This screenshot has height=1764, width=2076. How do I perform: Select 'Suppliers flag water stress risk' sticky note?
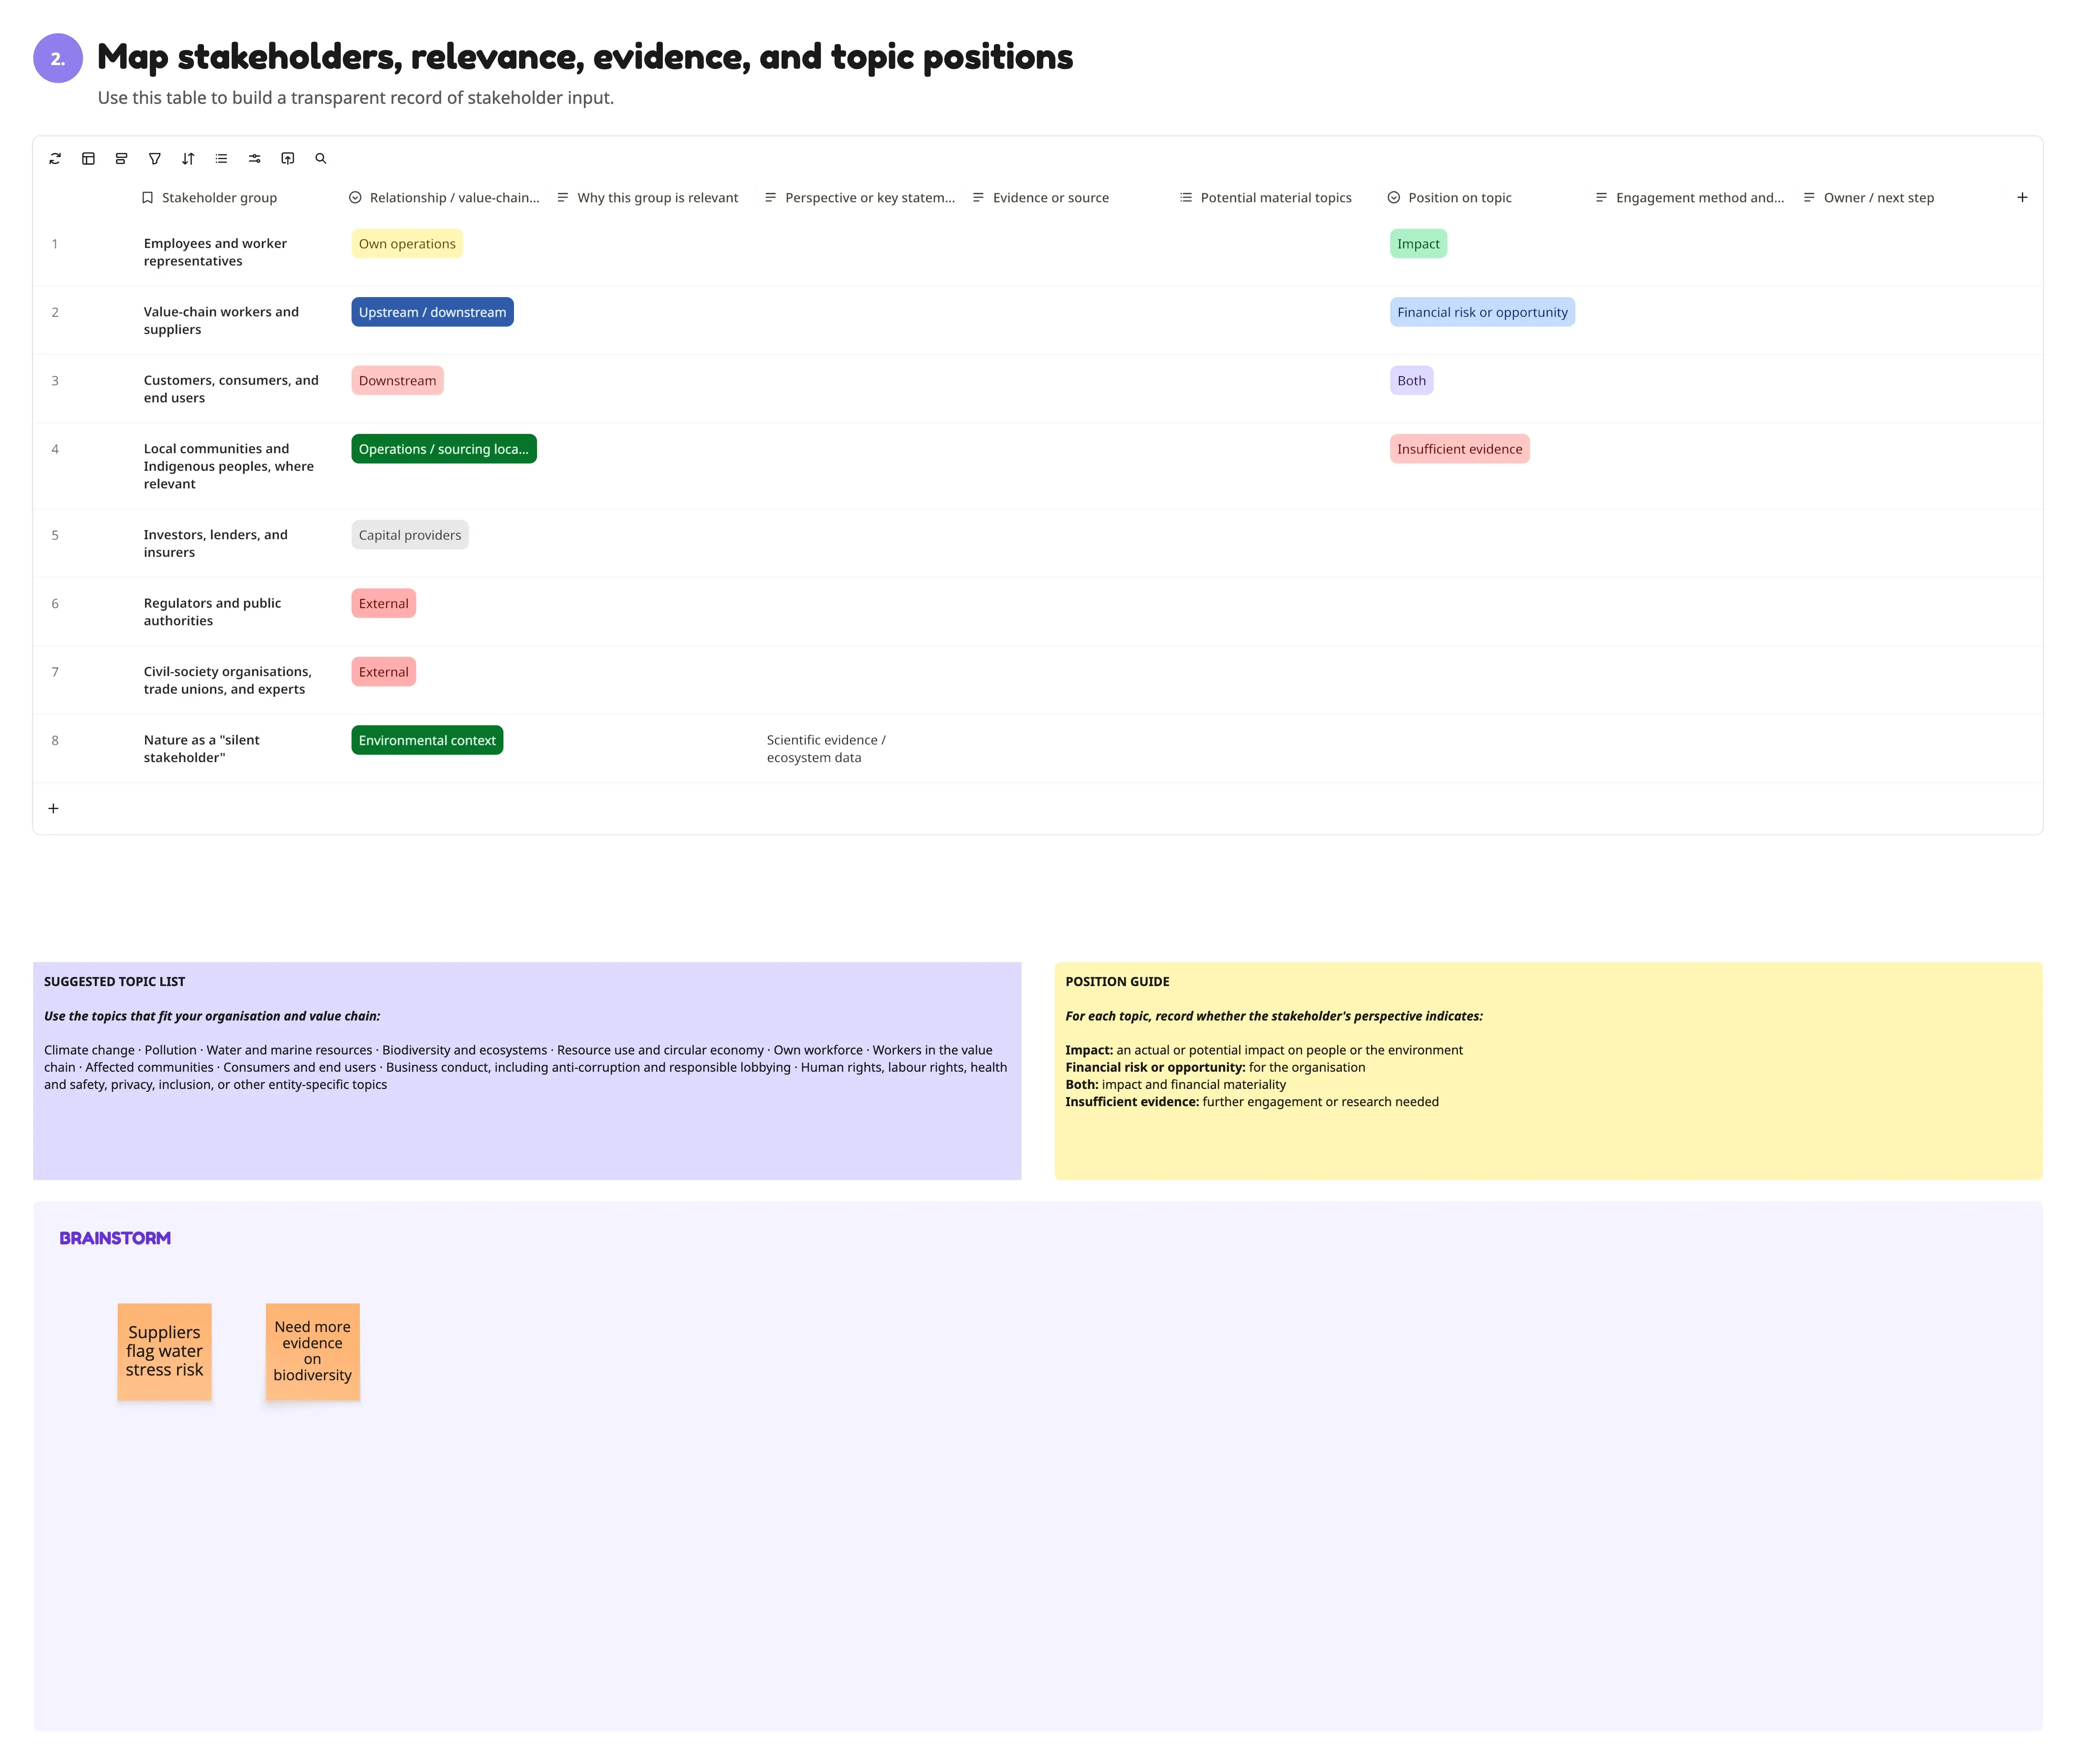[164, 1351]
